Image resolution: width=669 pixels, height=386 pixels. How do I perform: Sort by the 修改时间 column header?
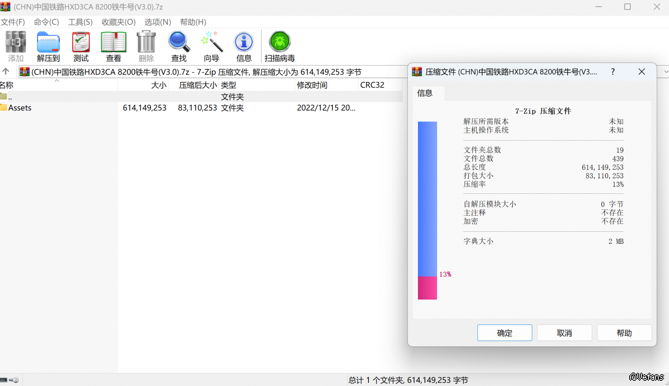click(326, 85)
